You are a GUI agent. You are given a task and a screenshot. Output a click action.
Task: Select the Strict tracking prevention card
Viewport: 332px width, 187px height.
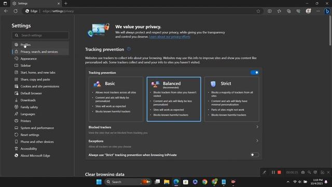[x=232, y=99]
